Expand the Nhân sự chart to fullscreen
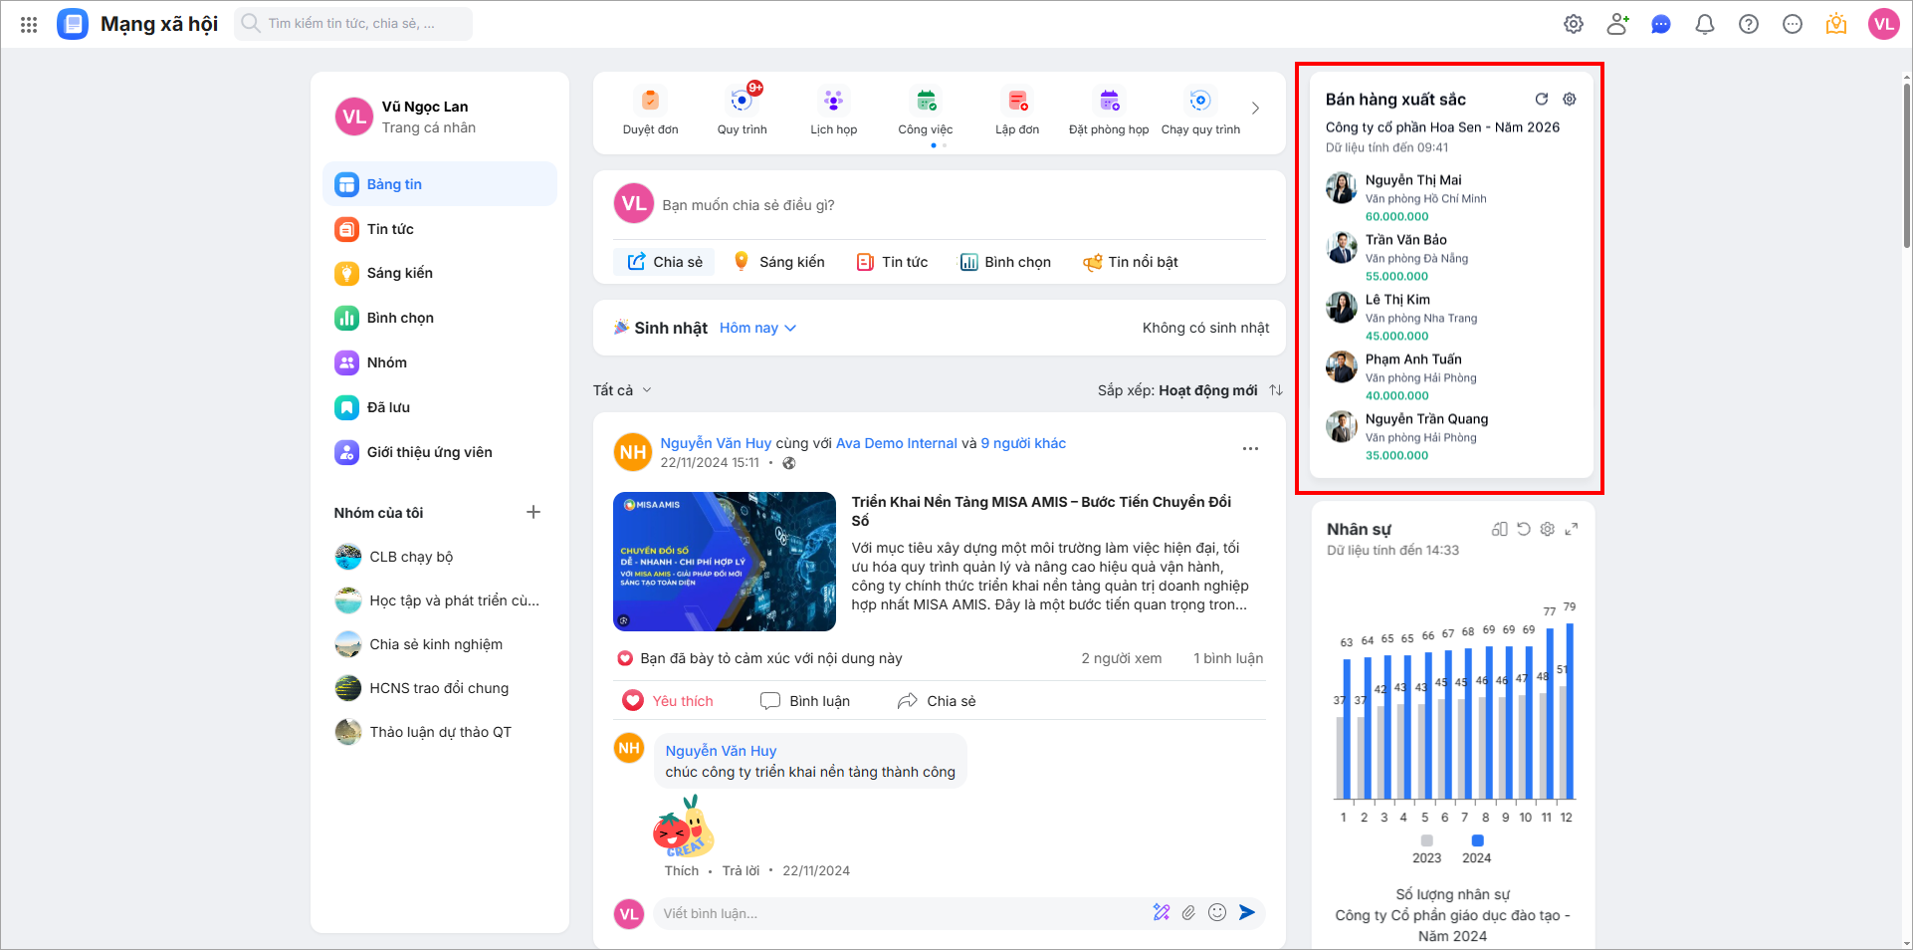The image size is (1913, 950). click(1572, 529)
